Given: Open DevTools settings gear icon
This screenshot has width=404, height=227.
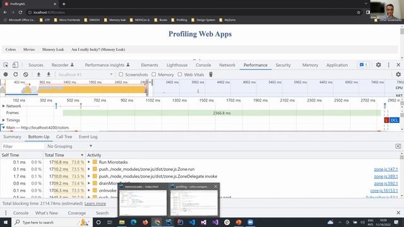Looking at the screenshot, I should [378, 65].
